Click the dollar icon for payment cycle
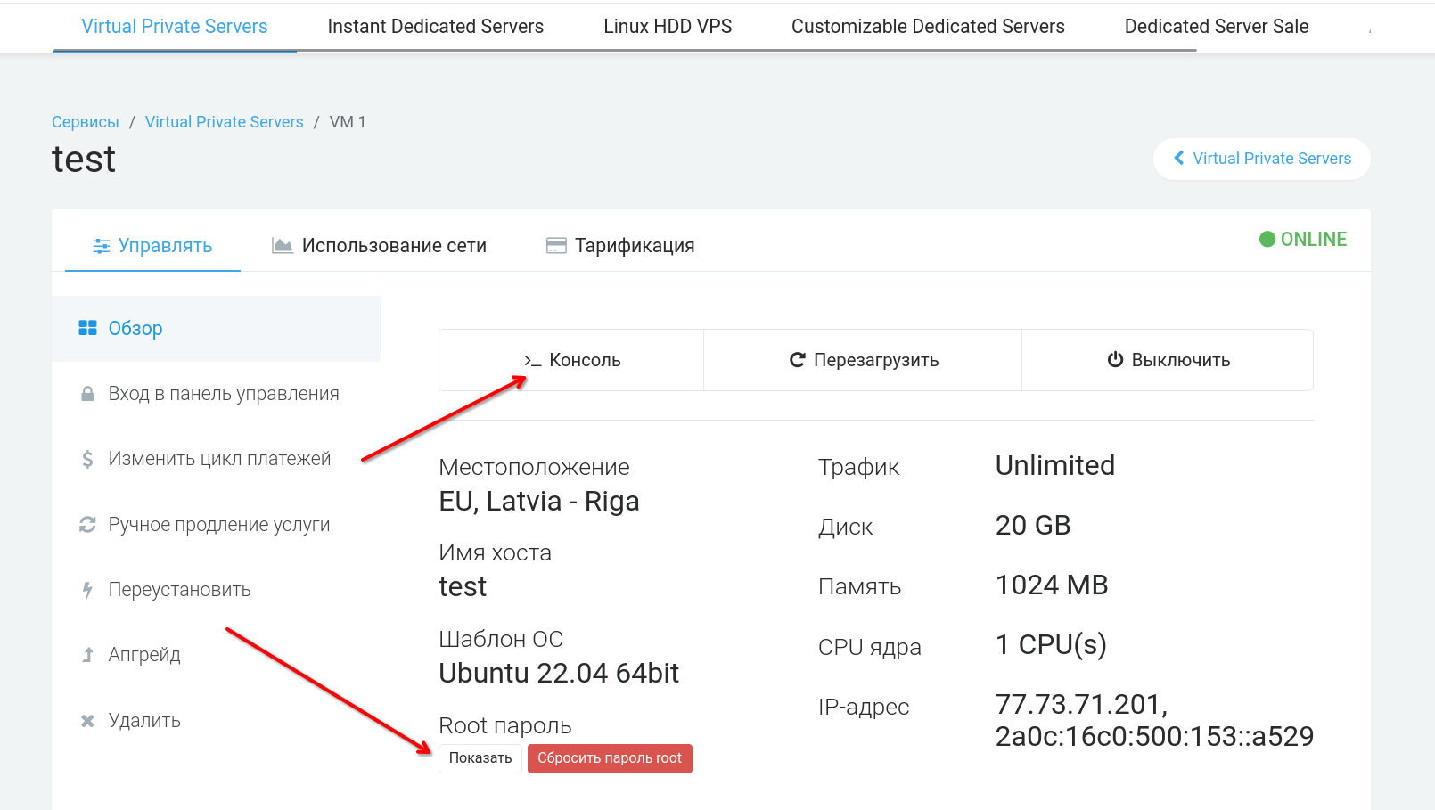 coord(87,458)
